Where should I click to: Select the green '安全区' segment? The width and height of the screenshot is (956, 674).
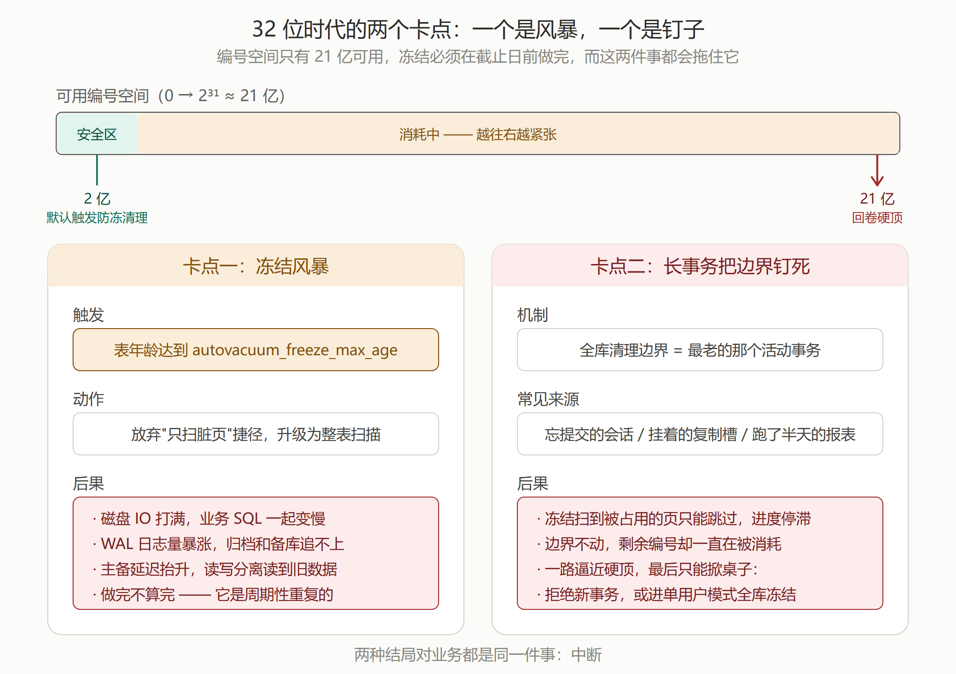97,134
